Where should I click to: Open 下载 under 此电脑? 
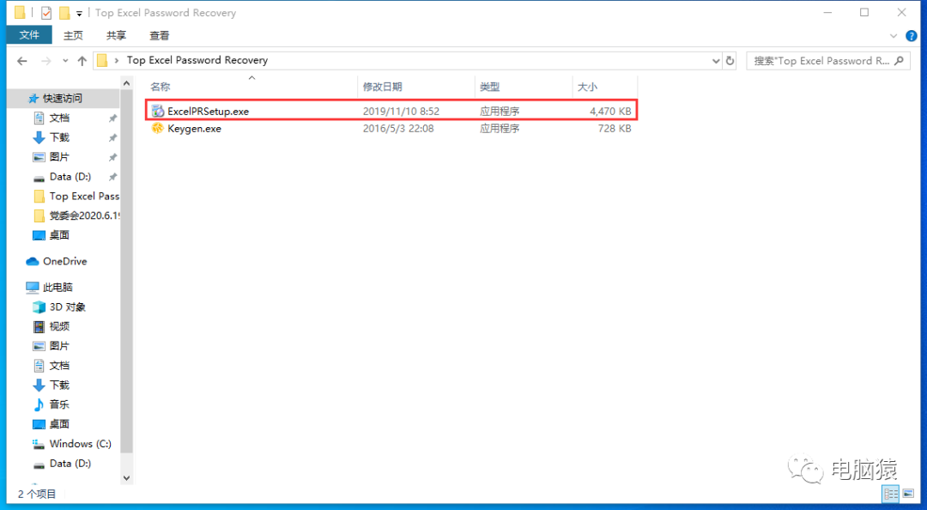click(59, 385)
